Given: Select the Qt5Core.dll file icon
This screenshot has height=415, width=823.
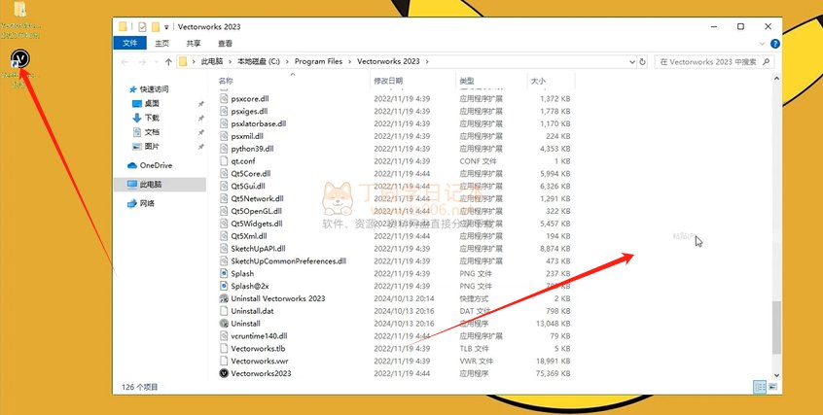Looking at the screenshot, I should pos(224,174).
